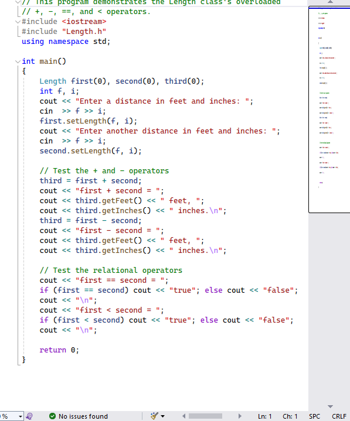Image resolution: width=350 pixels, height=421 pixels.
Task: Click the '"first < second = "' string
Action: coord(118,310)
